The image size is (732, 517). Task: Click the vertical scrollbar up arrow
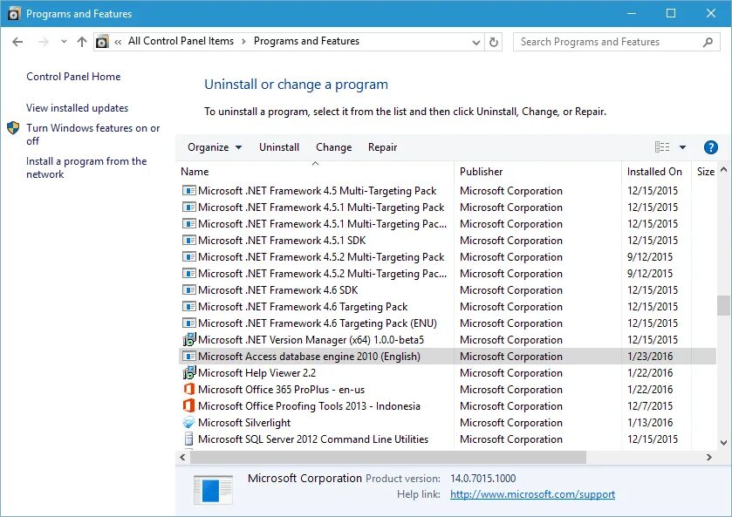(x=723, y=170)
